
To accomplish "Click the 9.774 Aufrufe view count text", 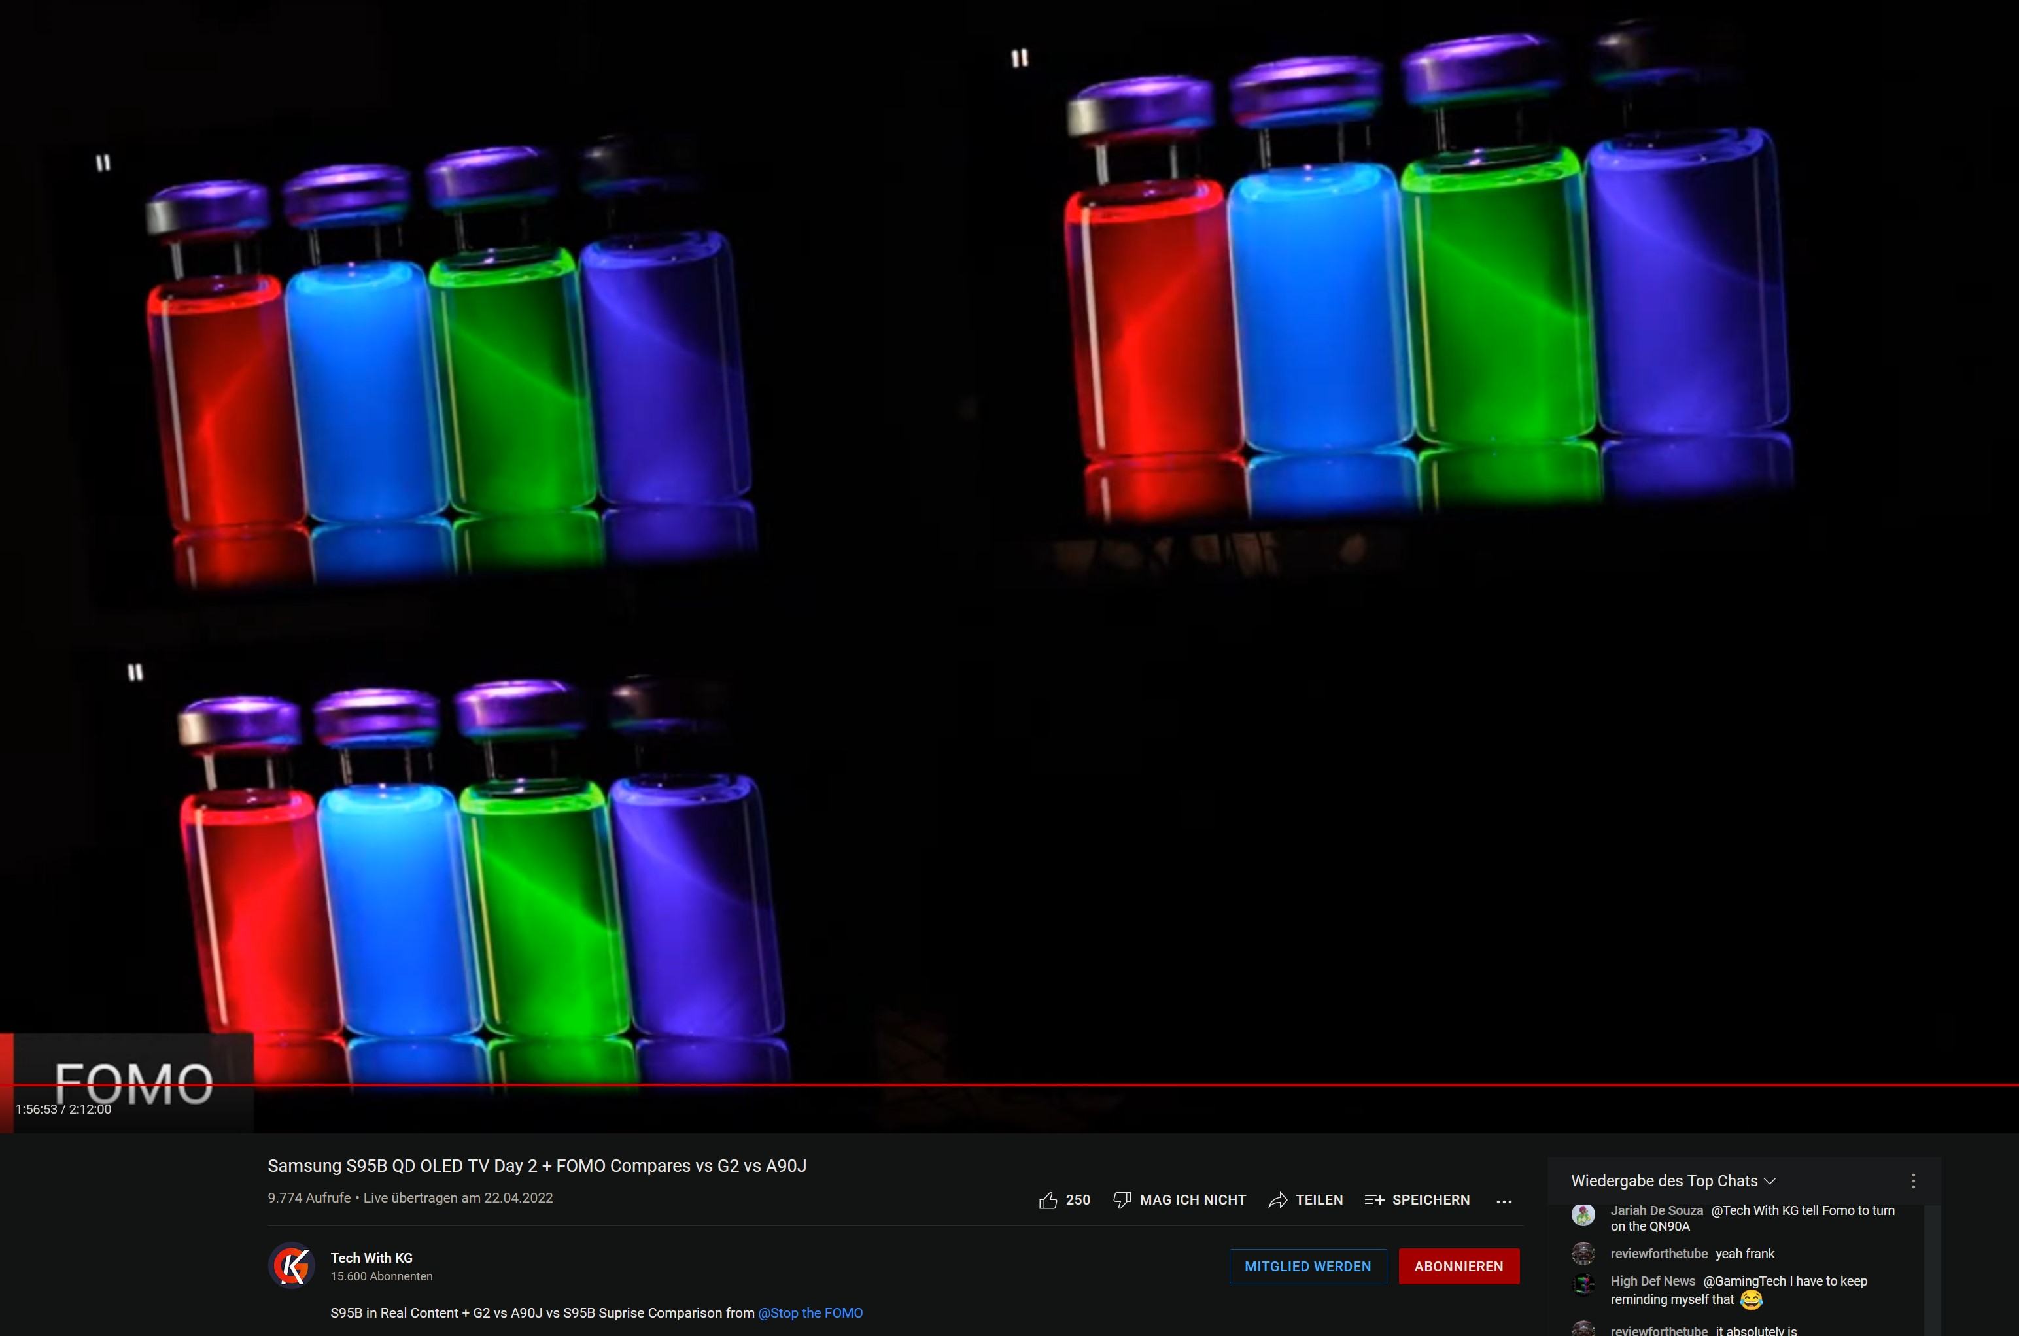I will pos(309,1198).
